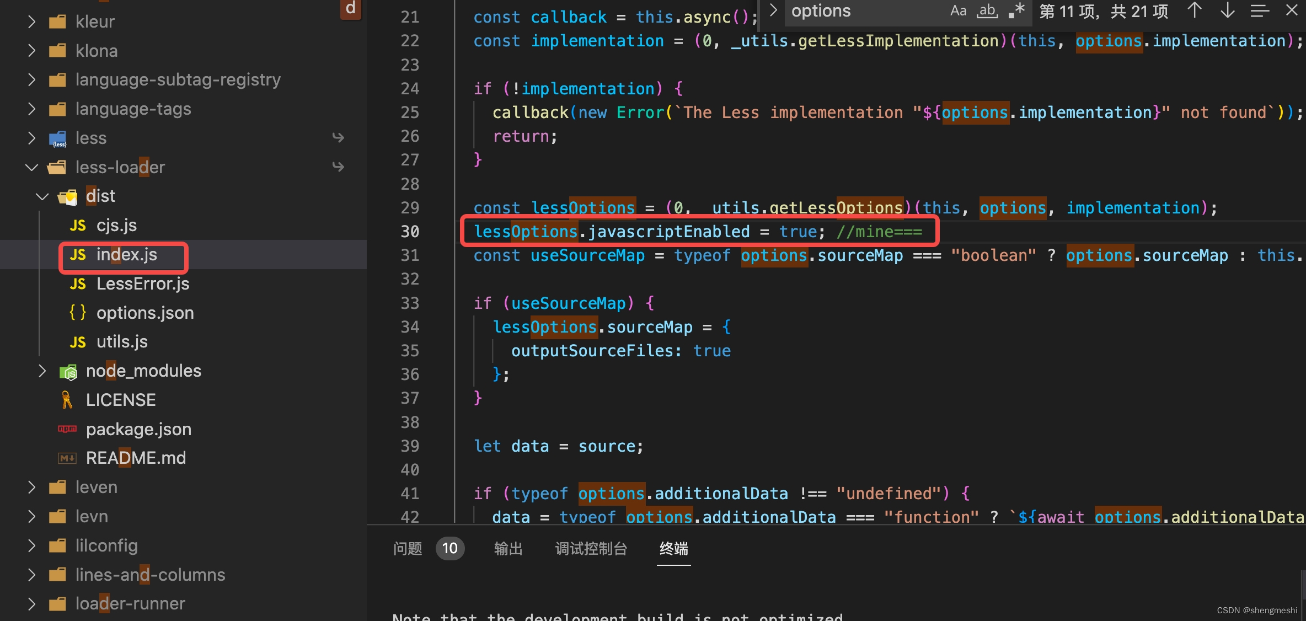The height and width of the screenshot is (621, 1306).
Task: Open package.json with npm icon
Action: click(138, 430)
